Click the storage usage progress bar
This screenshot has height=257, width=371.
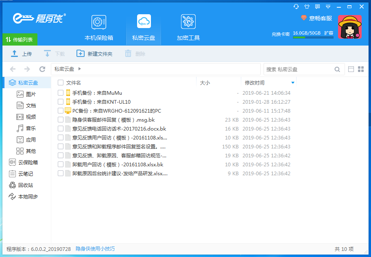(x=313, y=37)
